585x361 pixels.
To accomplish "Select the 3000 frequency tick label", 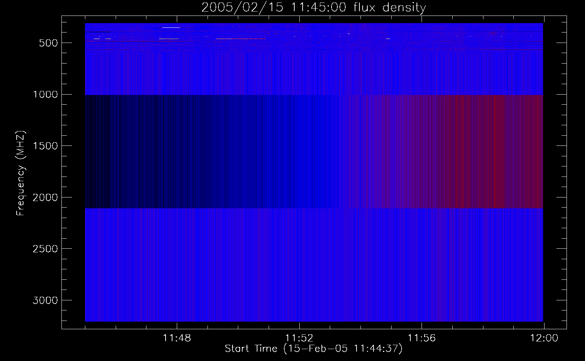I will 45,301.
